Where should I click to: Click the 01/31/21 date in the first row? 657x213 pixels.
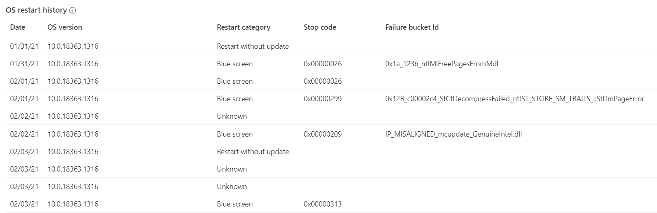[x=24, y=46]
